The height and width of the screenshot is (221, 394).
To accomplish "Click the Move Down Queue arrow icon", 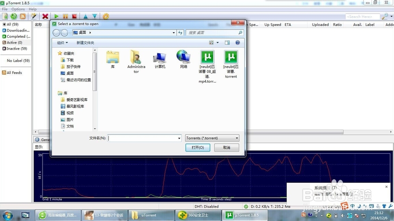I will (x=95, y=16).
